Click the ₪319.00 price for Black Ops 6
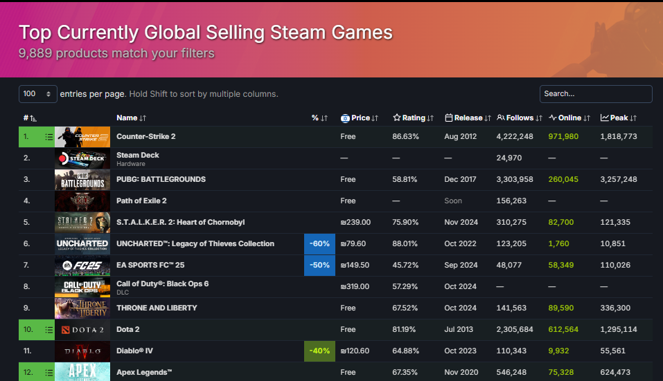The height and width of the screenshot is (381, 663). [x=355, y=287]
